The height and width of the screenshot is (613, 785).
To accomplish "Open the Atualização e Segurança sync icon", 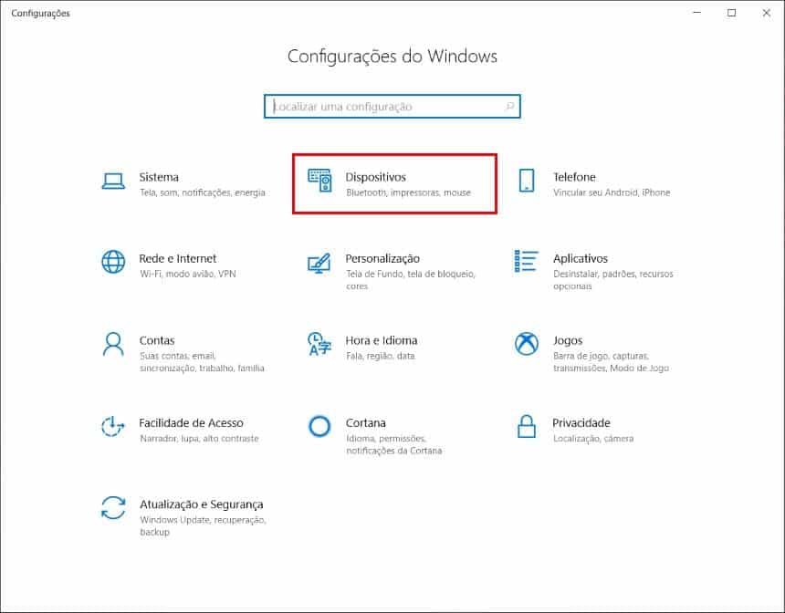I will point(113,508).
